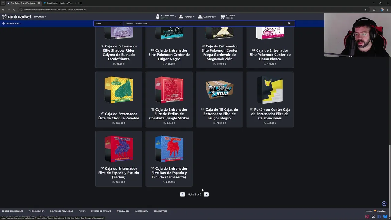
Task: Click the set icon beside Choque Rebelde title
Action: pyautogui.click(x=102, y=114)
